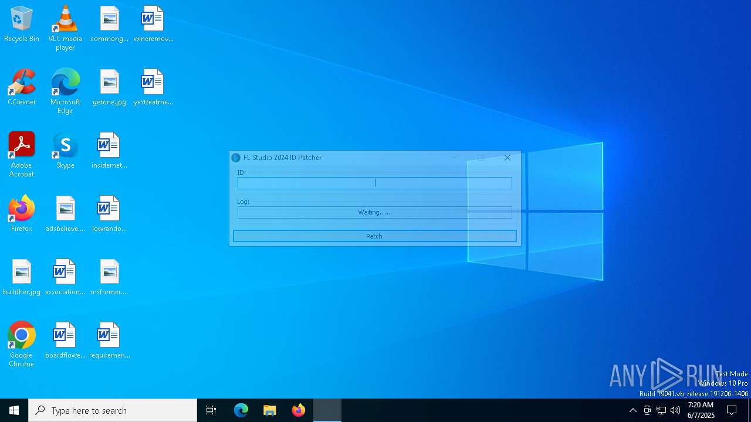
Task: Select the insidemet... Word document
Action: coord(109,151)
